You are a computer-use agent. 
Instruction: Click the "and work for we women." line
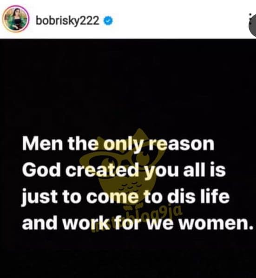138,223
